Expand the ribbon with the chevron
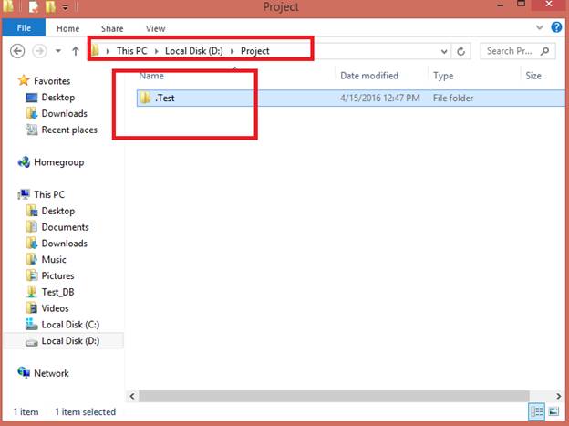This screenshot has width=569, height=426. [540, 27]
